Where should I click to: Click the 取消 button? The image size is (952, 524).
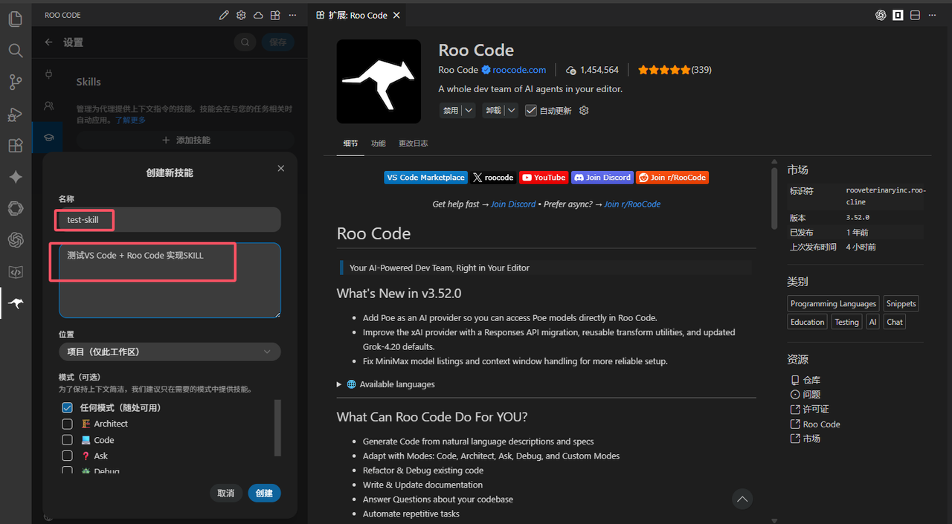tap(225, 493)
